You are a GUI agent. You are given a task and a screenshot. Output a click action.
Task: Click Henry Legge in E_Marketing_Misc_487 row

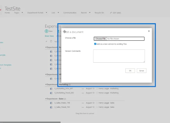[104, 88]
